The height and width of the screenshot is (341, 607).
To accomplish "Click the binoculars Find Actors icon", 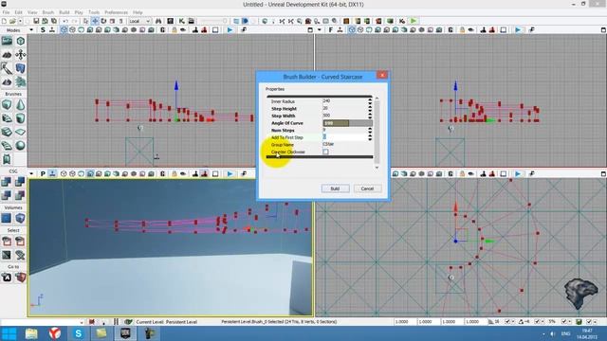I will point(158,21).
